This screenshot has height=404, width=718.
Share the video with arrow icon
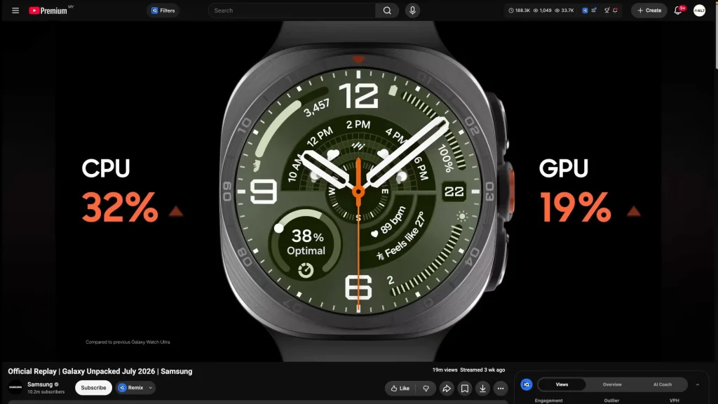447,389
